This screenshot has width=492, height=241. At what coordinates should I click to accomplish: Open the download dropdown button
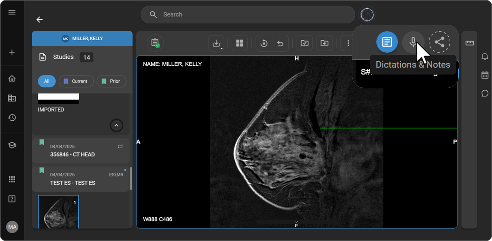click(x=216, y=43)
